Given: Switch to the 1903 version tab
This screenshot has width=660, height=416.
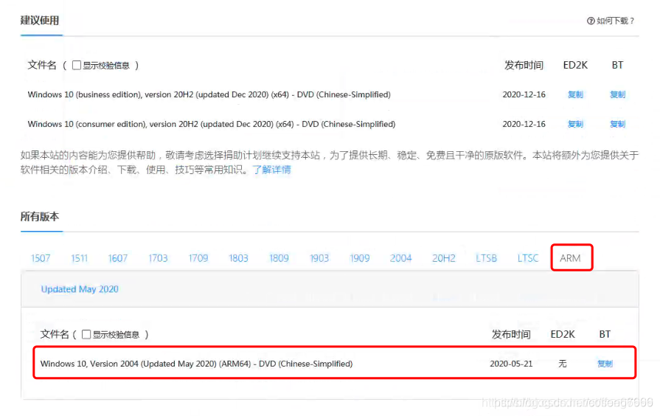Looking at the screenshot, I should (319, 258).
